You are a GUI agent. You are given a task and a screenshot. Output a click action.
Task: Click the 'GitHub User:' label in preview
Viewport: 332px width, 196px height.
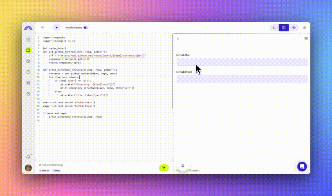pos(184,55)
